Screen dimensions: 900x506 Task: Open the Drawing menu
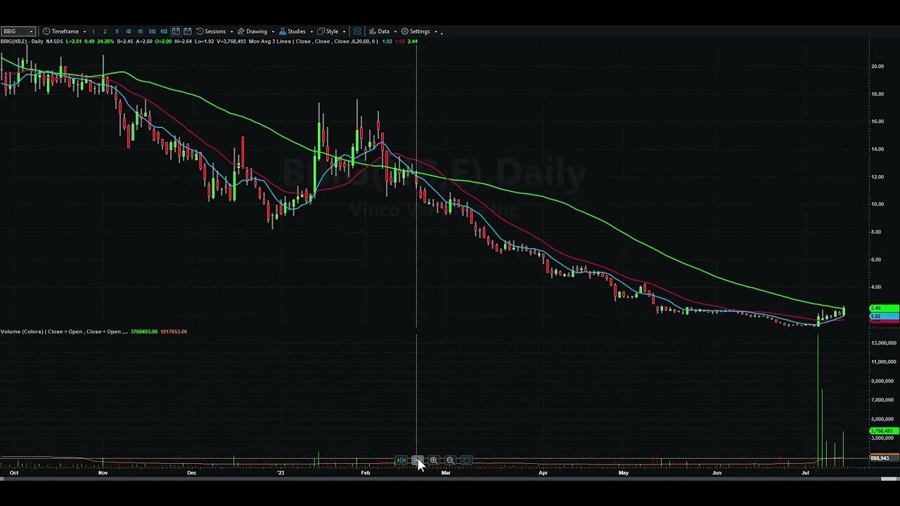255,32
